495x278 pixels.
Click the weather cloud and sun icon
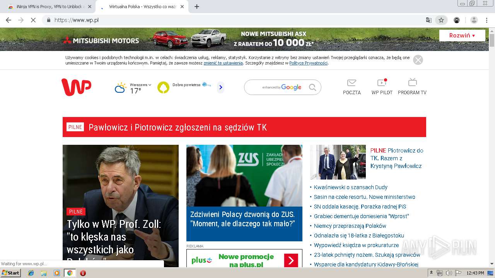click(x=120, y=88)
